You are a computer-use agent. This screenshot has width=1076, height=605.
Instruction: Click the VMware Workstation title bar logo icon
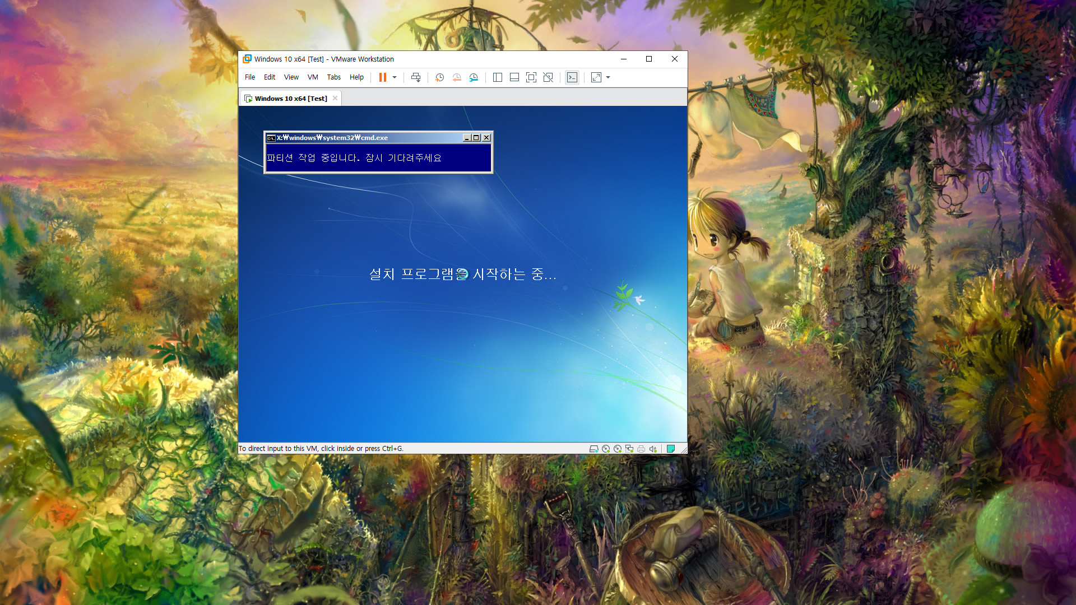(247, 59)
